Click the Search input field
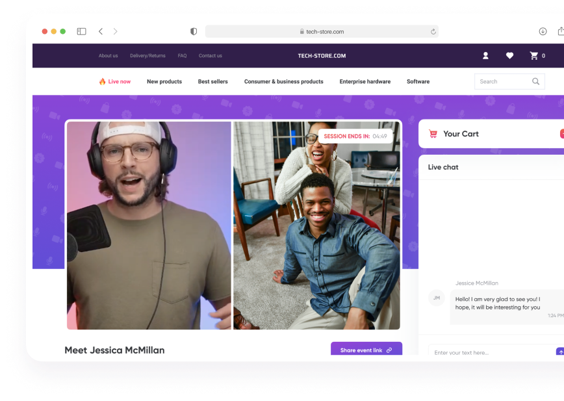The image size is (564, 401). coord(509,82)
